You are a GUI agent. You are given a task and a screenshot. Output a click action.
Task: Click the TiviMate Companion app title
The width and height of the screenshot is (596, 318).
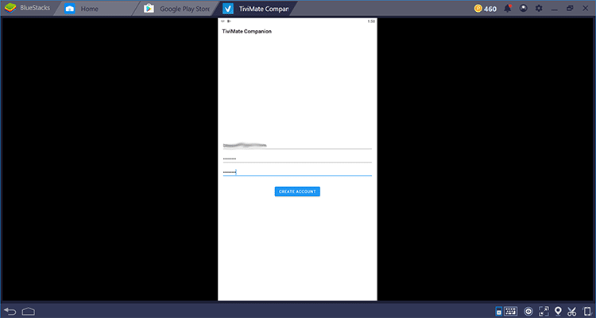click(246, 32)
